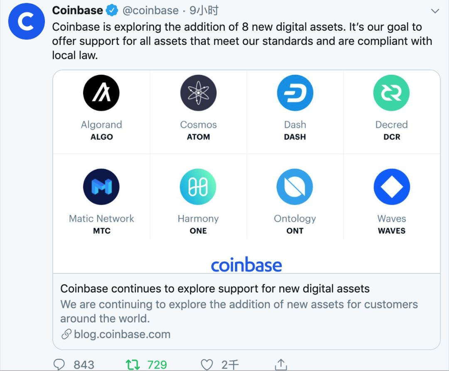
Task: Click the coinbase wordmark in card image
Action: click(246, 265)
